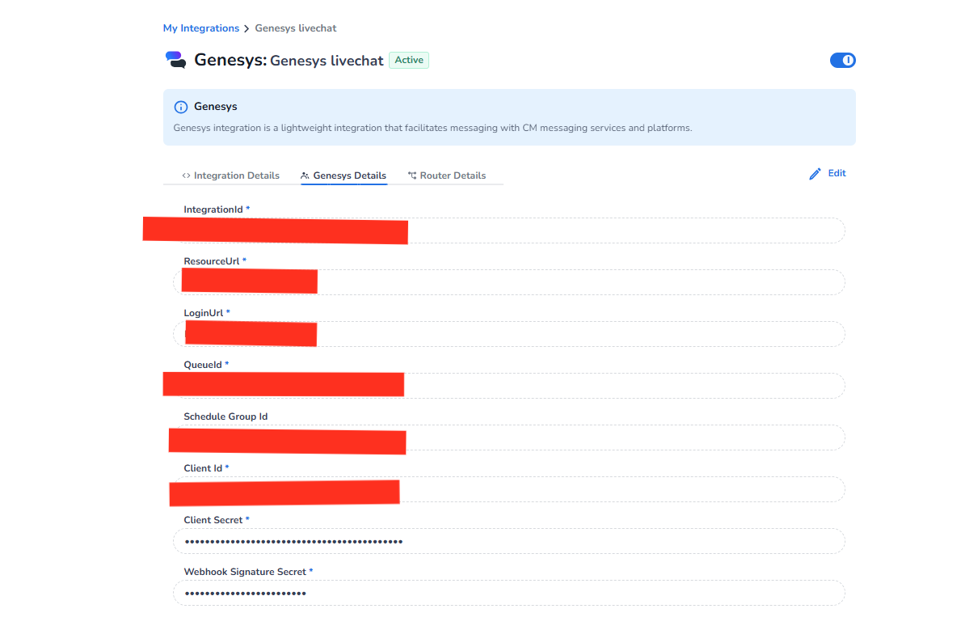Click the people icon on Genesys Details tab
The image size is (978, 630).
[305, 175]
